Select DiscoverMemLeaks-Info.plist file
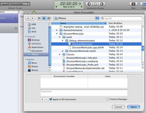Viewport: 146px width, 113px height. (x=82, y=58)
